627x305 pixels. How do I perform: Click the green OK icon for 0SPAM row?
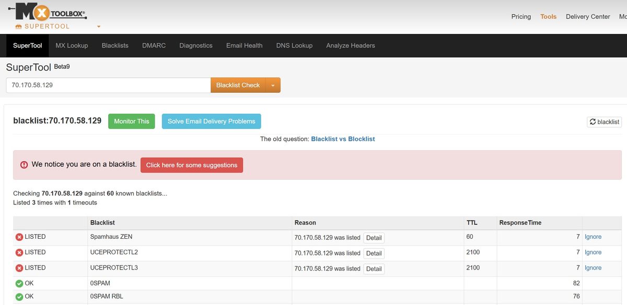(x=19, y=284)
